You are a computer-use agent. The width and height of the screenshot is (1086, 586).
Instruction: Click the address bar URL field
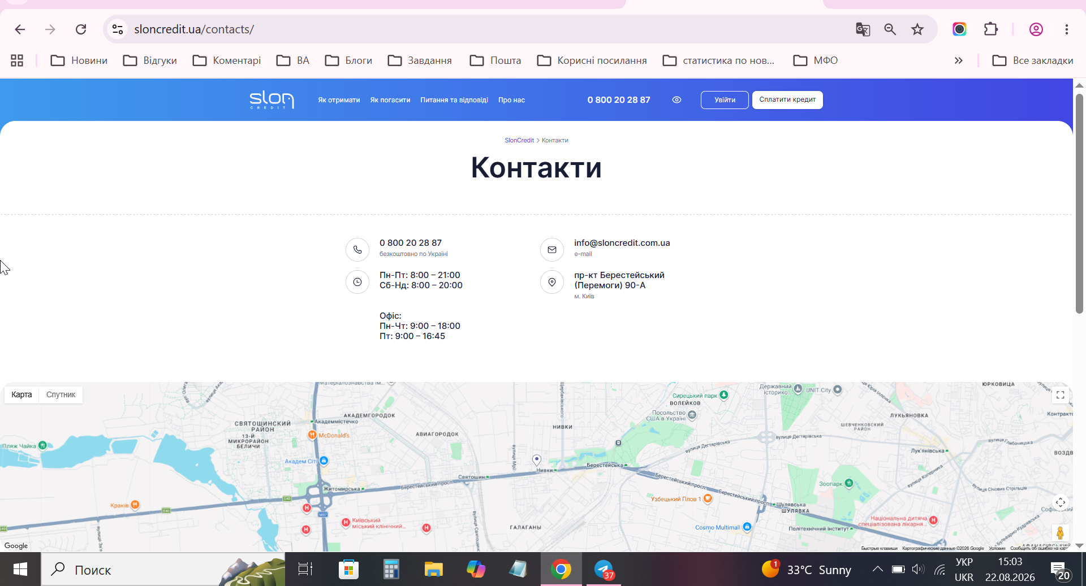[x=486, y=29]
